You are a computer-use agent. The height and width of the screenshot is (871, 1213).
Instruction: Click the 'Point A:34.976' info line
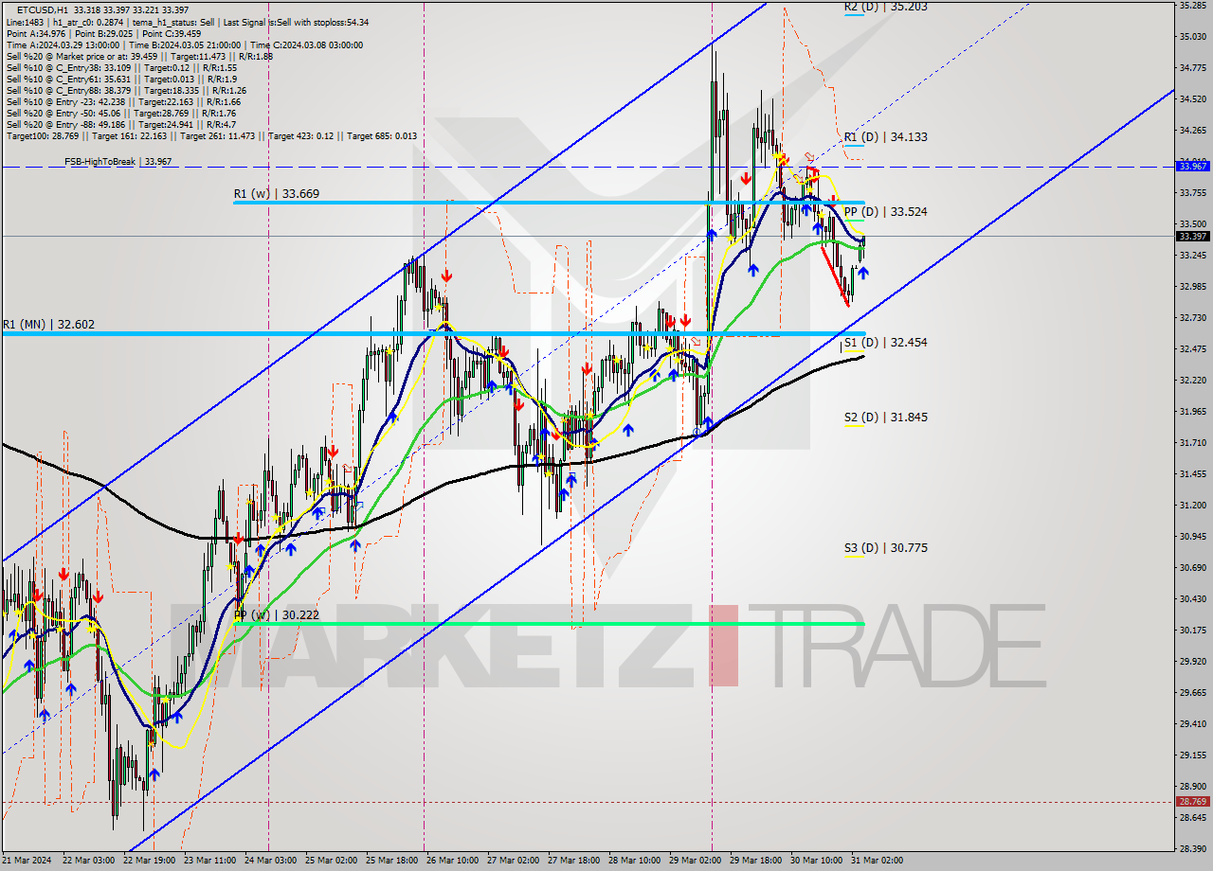coord(103,33)
